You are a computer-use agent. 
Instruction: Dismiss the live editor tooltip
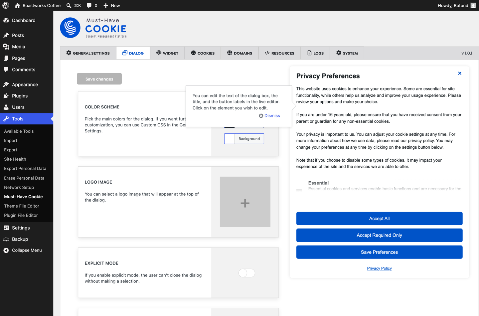(x=269, y=116)
